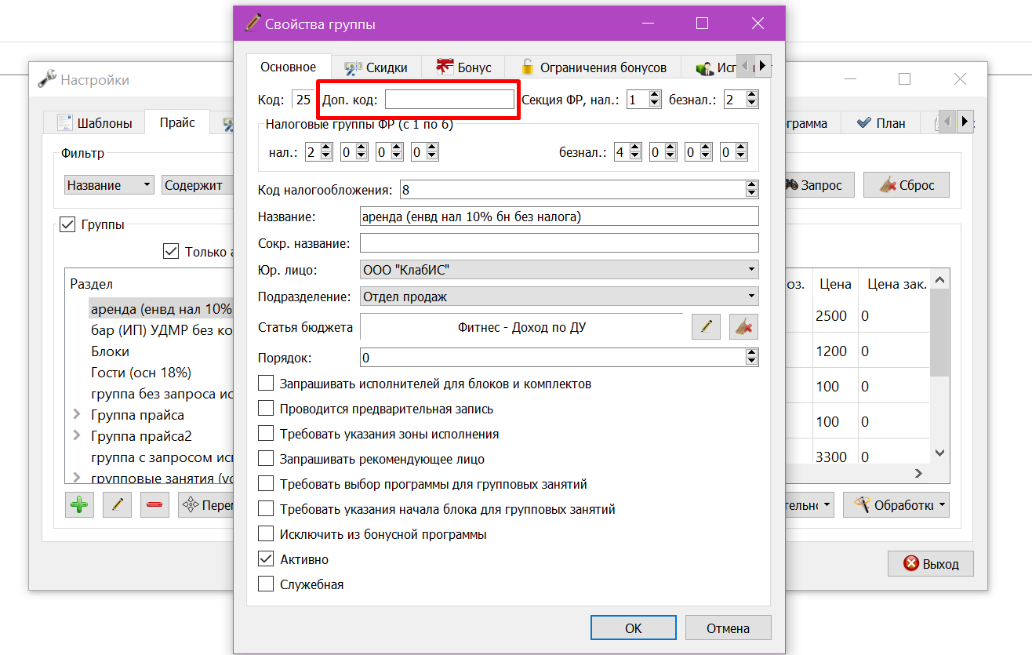Open the Юр. лицо dropdown
This screenshot has width=1032, height=655.
pos(559,270)
